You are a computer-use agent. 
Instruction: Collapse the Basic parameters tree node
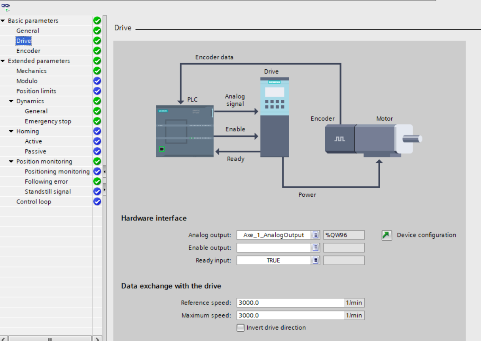click(3, 21)
